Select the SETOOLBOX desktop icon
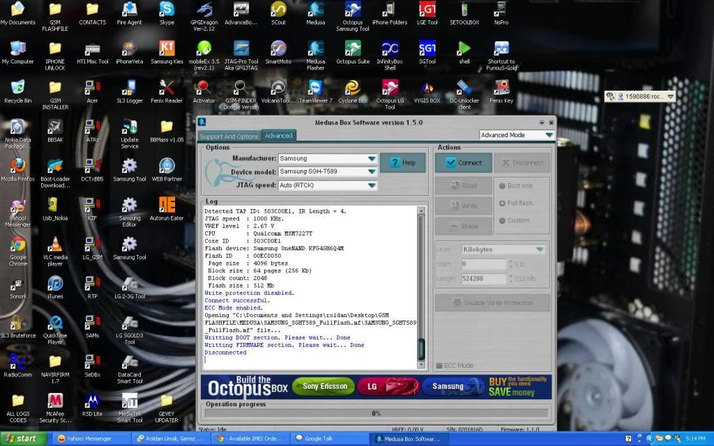714x446 pixels. tap(464, 13)
